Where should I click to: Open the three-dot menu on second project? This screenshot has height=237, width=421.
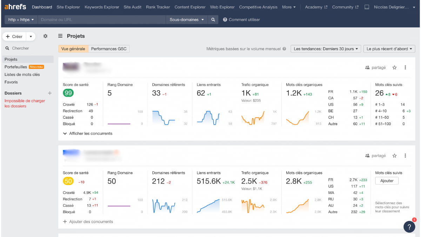(x=405, y=156)
